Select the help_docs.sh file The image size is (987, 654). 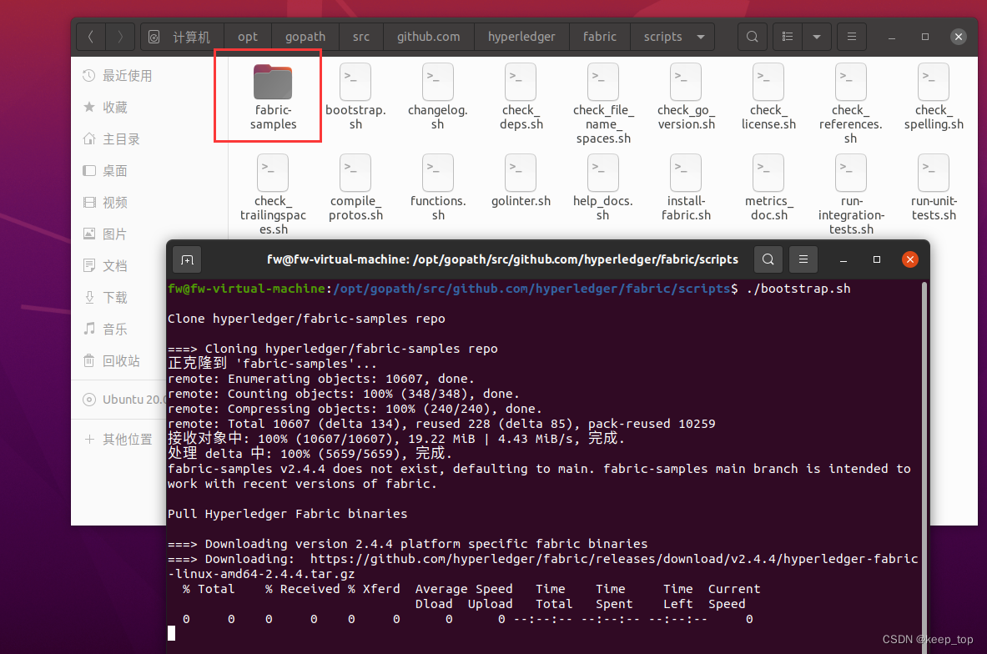pyautogui.click(x=603, y=188)
